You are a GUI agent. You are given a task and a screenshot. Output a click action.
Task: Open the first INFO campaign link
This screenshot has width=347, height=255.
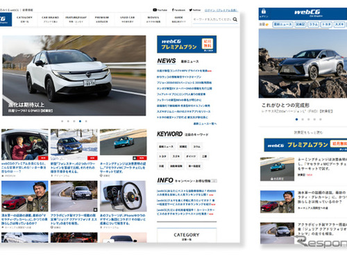[186, 192]
